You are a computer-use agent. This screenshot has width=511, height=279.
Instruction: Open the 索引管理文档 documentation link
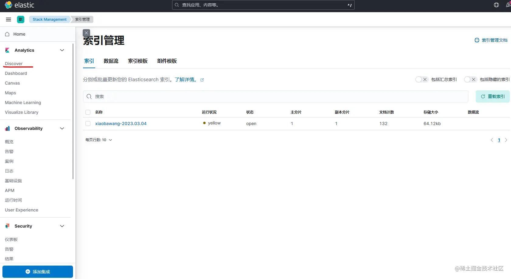pyautogui.click(x=490, y=40)
